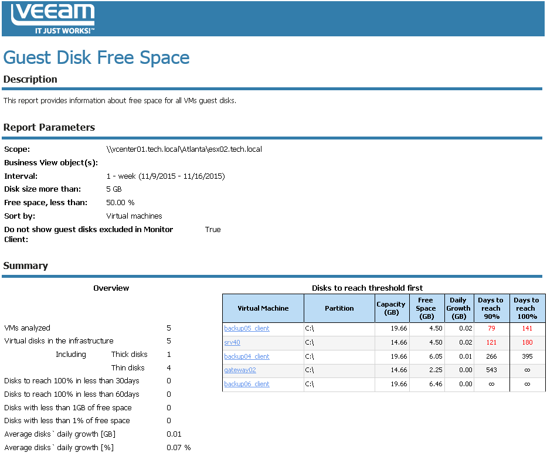Open the gateway02 virtual machine link
The height and width of the screenshot is (463, 547).
240,370
